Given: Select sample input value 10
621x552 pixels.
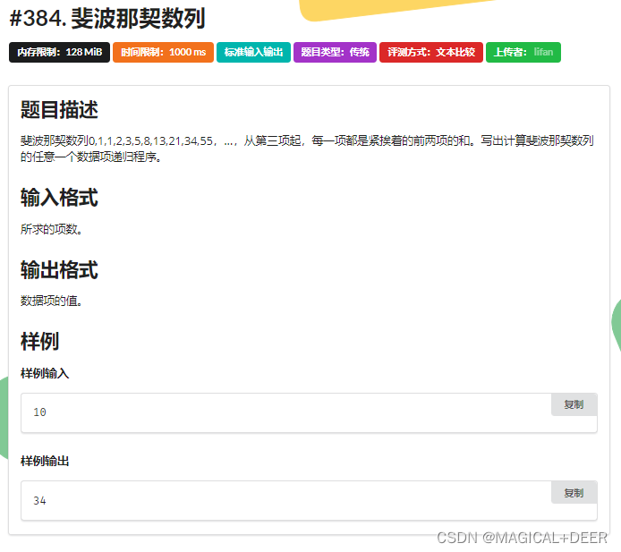Looking at the screenshot, I should pos(39,412).
